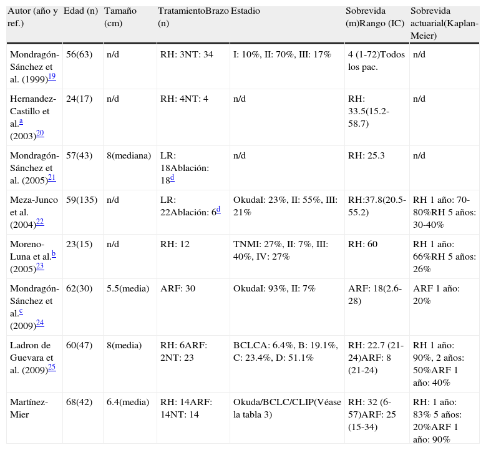Open reference 24 superscript link
The width and height of the screenshot is (486, 450).
40,322
